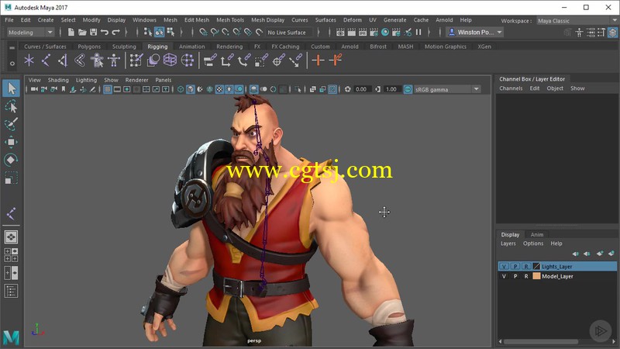This screenshot has width=620, height=349.
Task: Click the Open Scene folder icon
Action: (82, 33)
